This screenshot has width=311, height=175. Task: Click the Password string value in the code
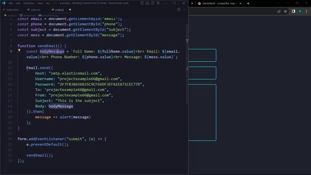(100, 84)
